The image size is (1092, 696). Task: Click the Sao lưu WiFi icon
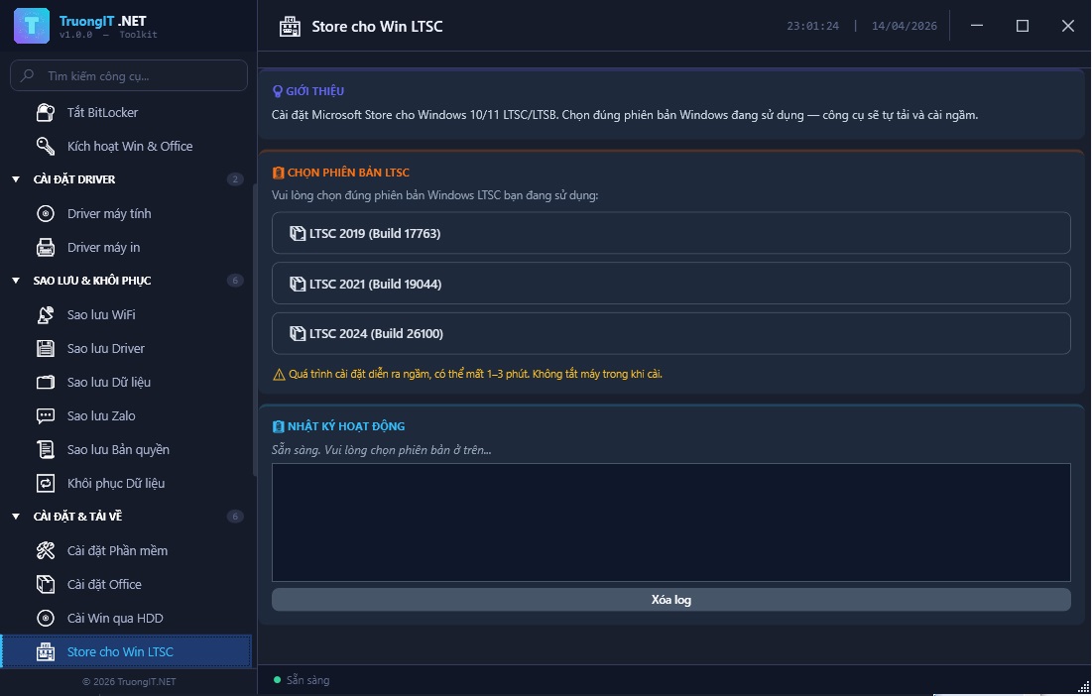tap(46, 314)
